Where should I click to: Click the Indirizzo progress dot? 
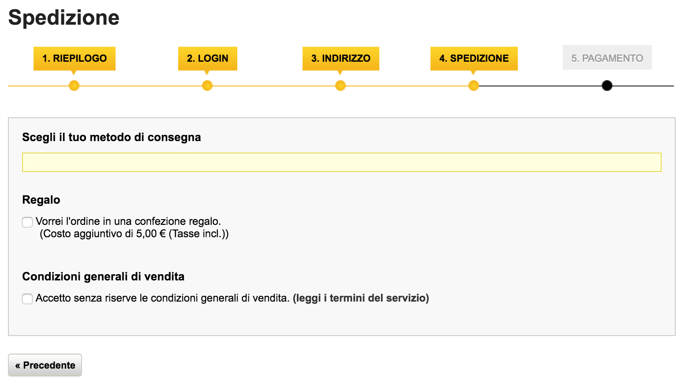click(340, 86)
